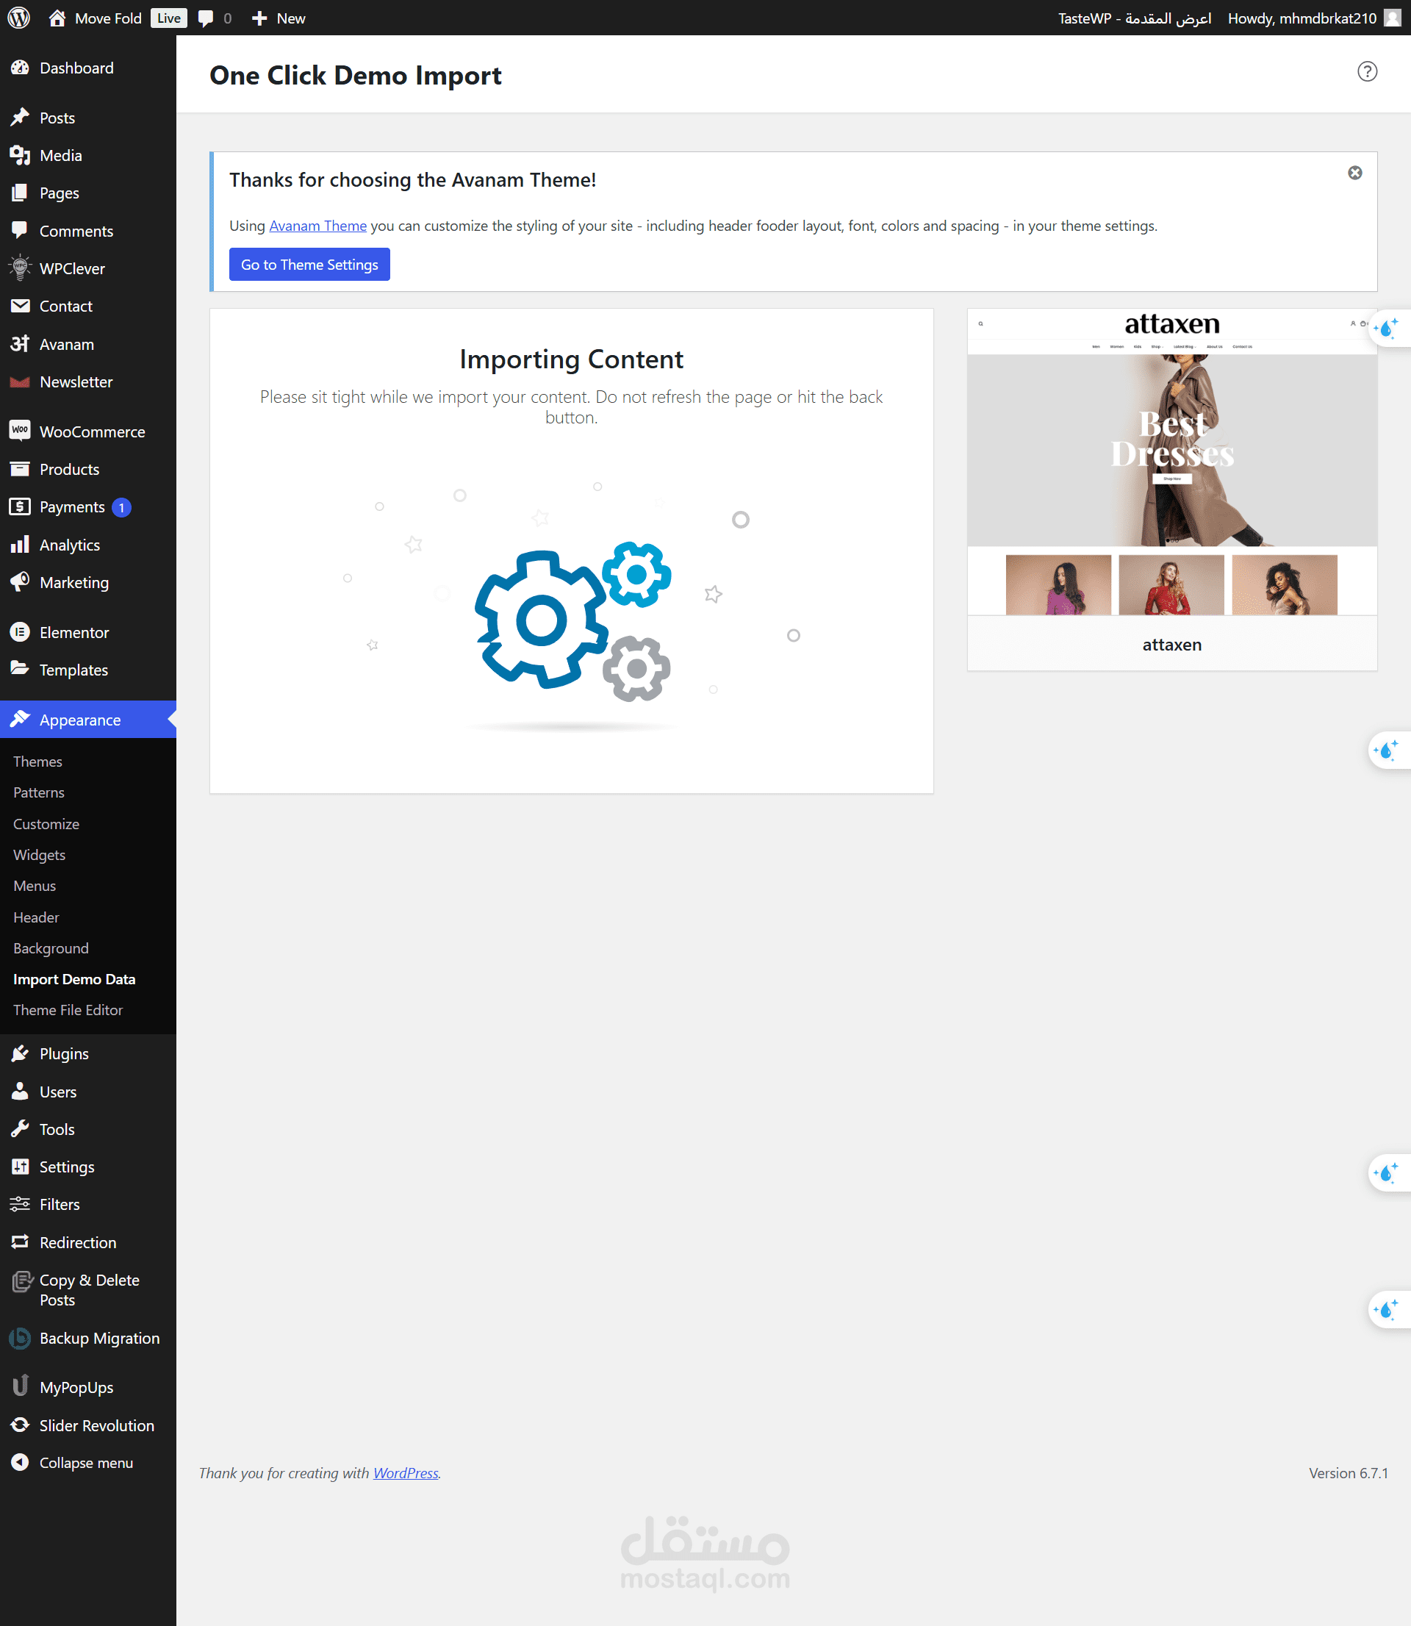The height and width of the screenshot is (1626, 1411).
Task: Click the WordPress footer link
Action: click(x=406, y=1472)
